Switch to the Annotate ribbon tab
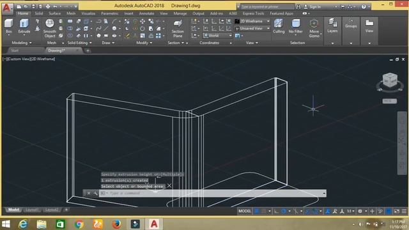Image resolution: width=409 pixels, height=230 pixels. pos(146,13)
